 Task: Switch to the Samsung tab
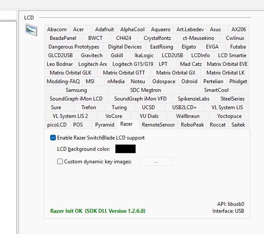click(76, 90)
